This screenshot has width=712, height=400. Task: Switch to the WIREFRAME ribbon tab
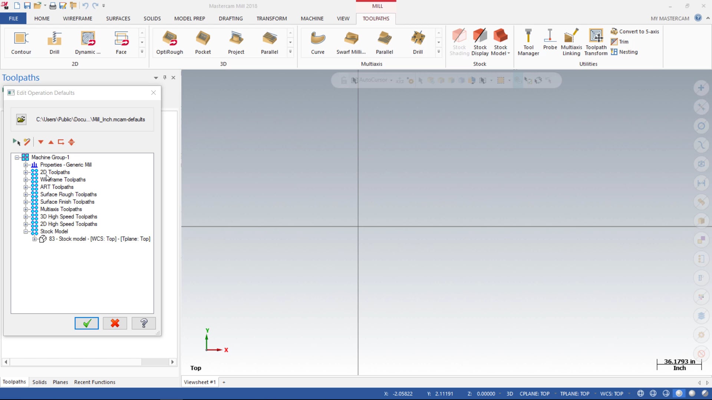click(x=78, y=18)
